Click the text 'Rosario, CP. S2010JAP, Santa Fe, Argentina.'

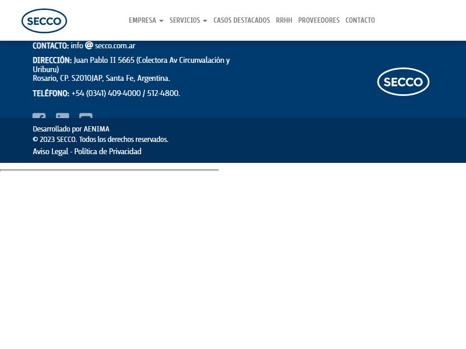[101, 78]
